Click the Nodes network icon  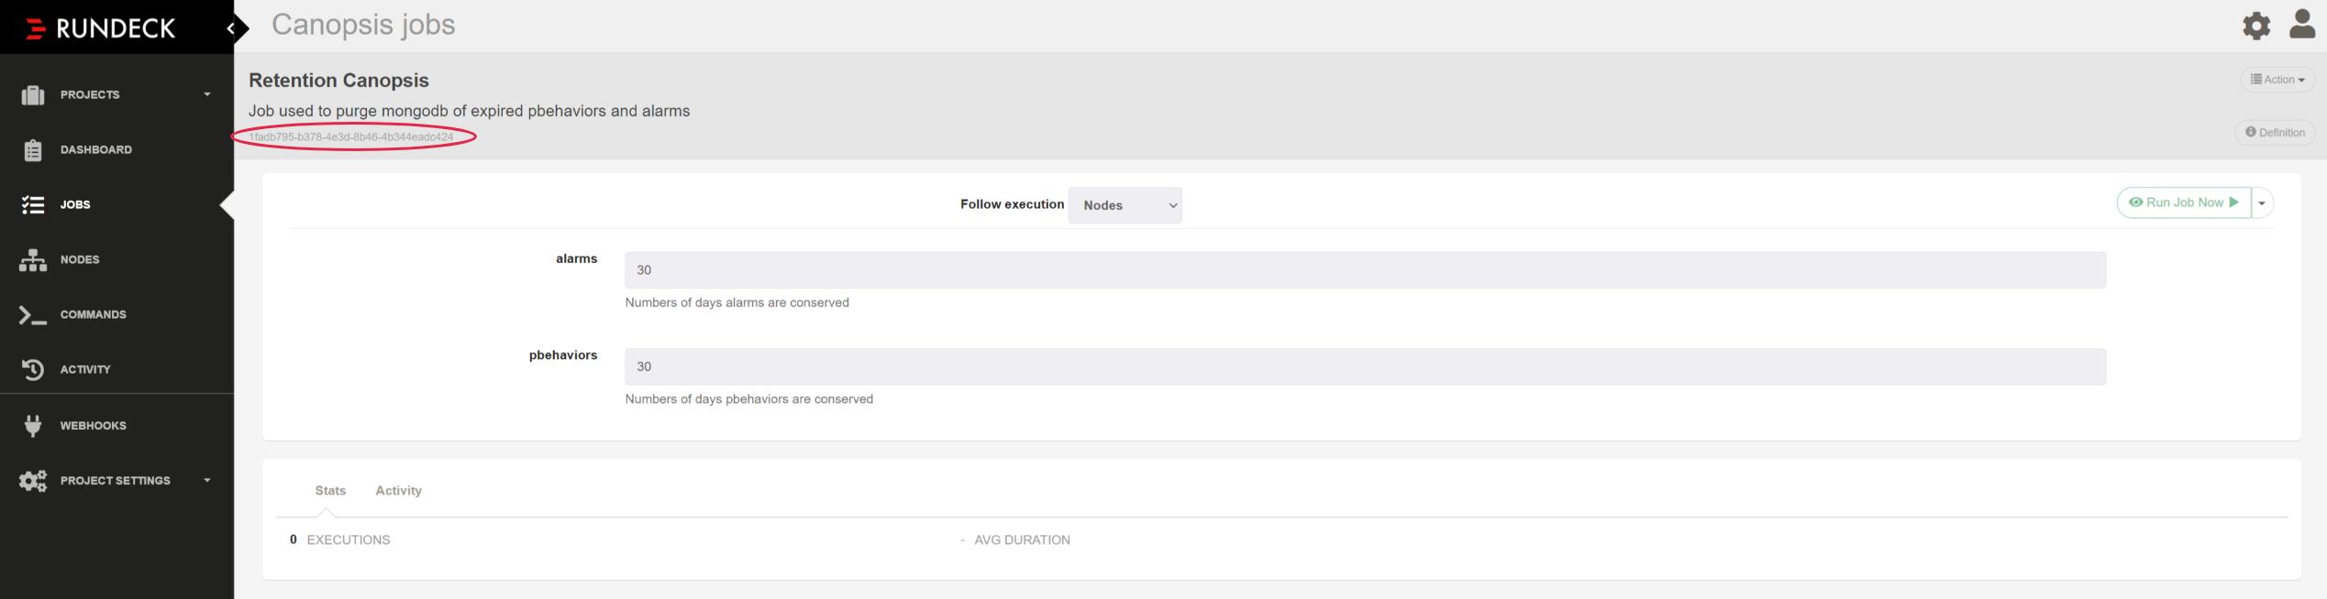(x=33, y=260)
